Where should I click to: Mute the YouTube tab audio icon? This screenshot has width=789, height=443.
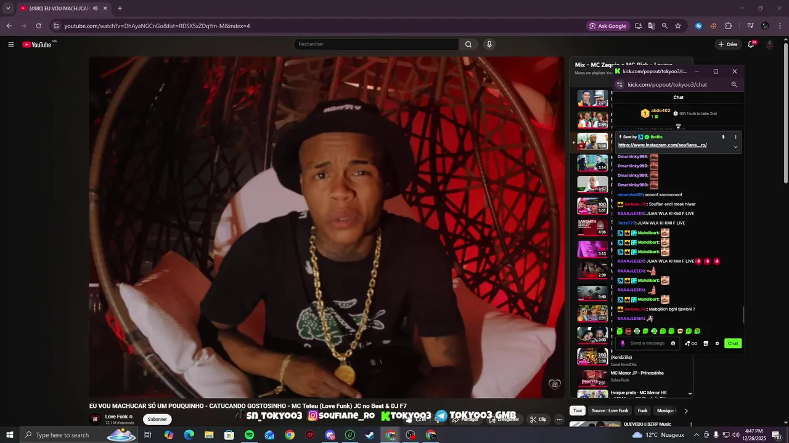[x=95, y=9]
